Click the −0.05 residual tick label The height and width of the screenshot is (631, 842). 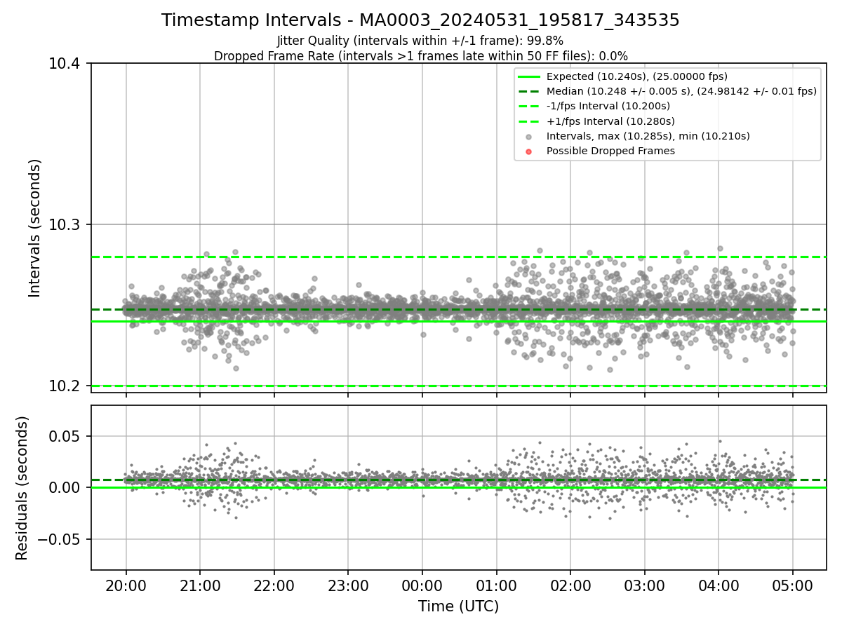(60, 540)
